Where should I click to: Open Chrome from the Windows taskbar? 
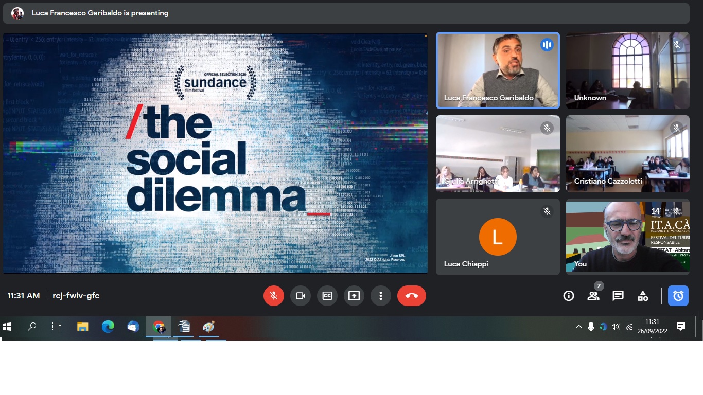tap(159, 327)
